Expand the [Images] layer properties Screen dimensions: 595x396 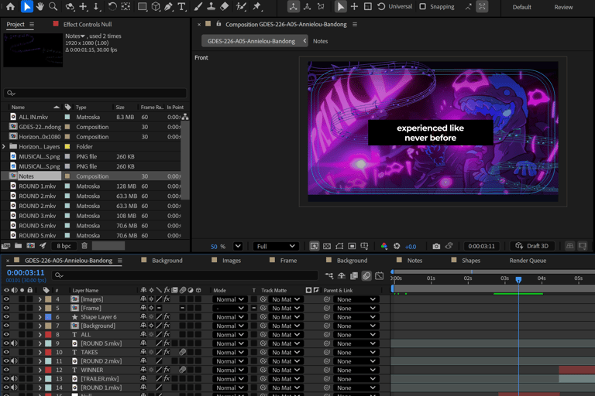[40, 299]
